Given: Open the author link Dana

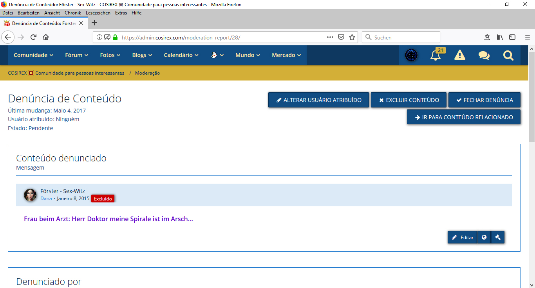Looking at the screenshot, I should point(46,199).
